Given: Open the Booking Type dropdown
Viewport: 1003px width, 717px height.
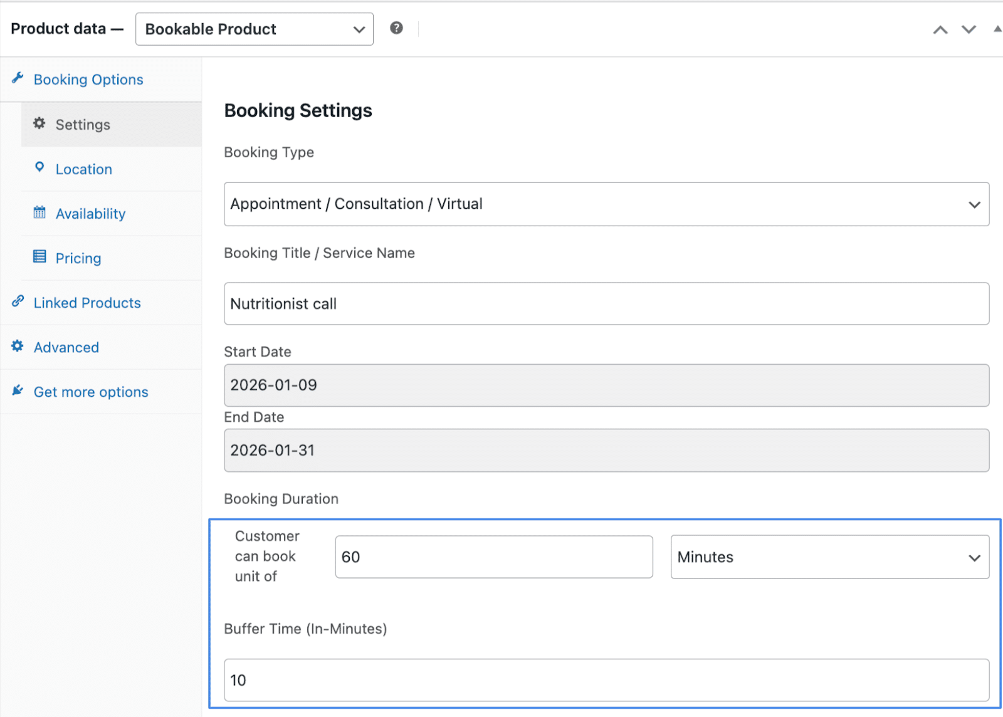Looking at the screenshot, I should pyautogui.click(x=607, y=204).
